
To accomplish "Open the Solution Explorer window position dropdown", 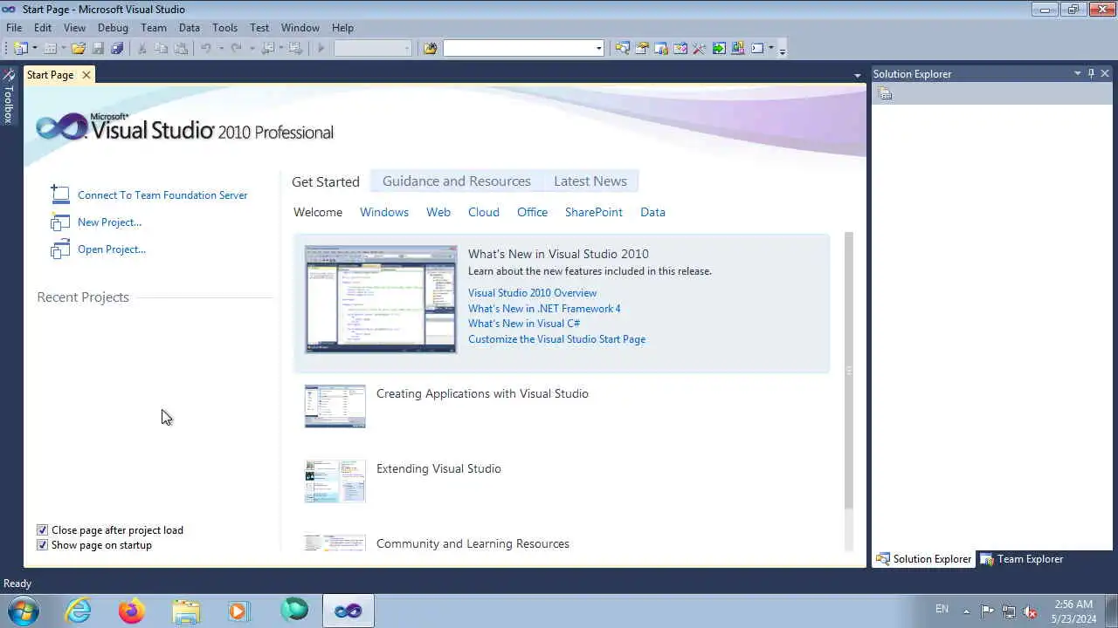I will [x=1078, y=74].
